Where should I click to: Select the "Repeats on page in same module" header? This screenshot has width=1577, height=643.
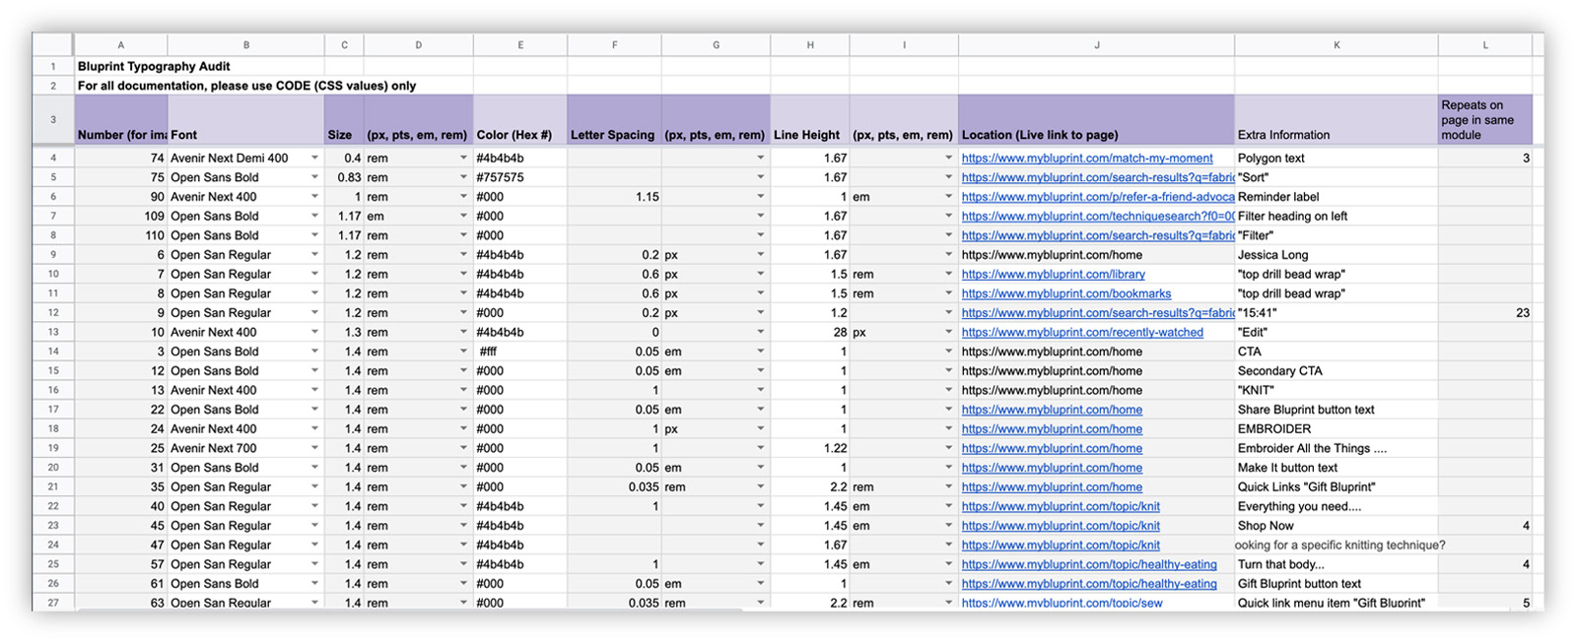tap(1485, 120)
